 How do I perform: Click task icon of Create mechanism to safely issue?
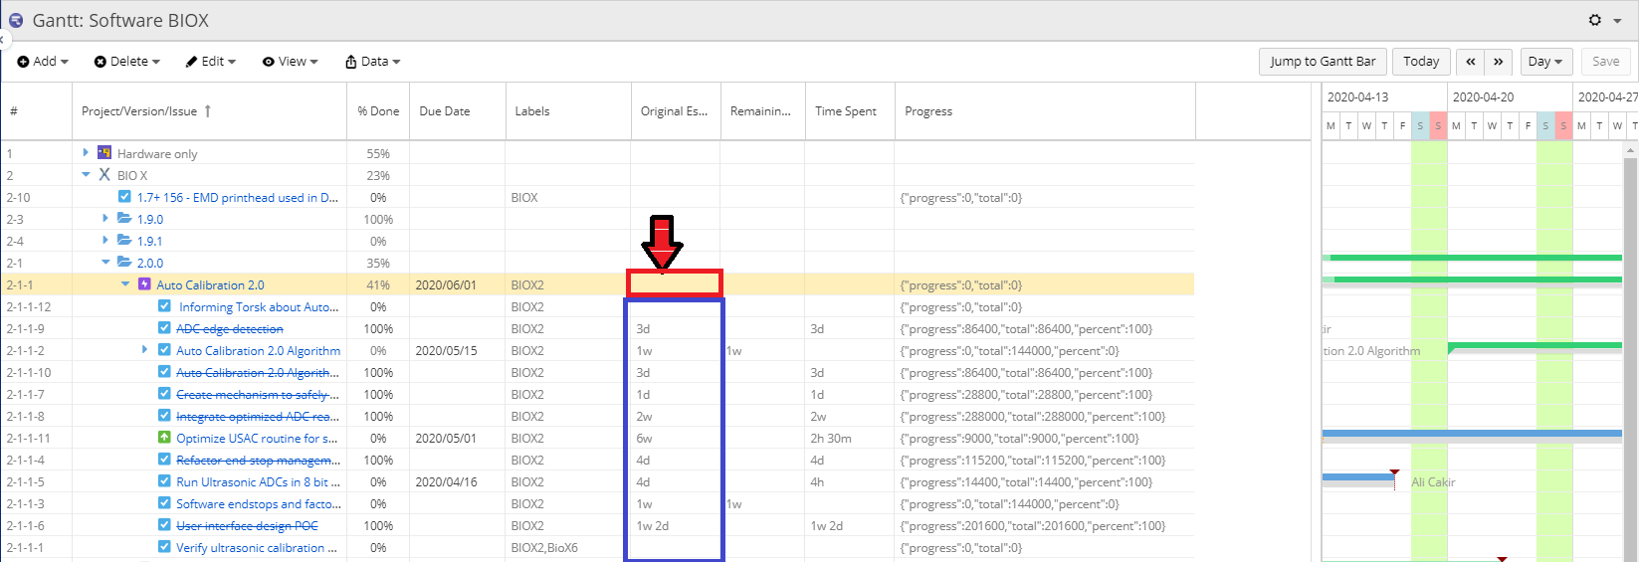click(x=164, y=394)
